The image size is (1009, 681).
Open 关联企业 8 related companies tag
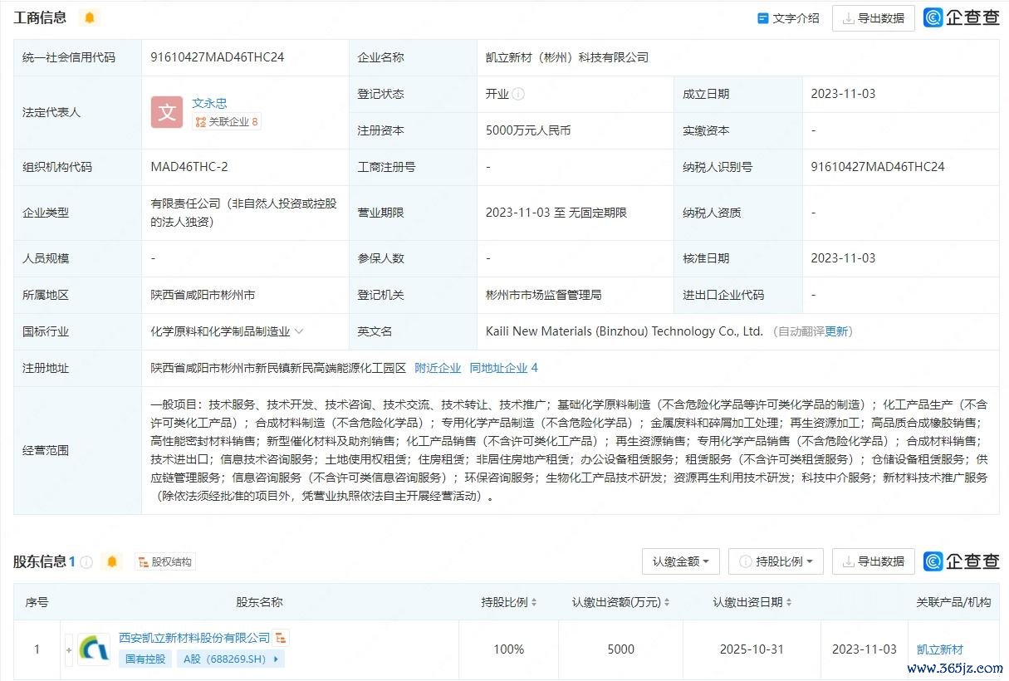point(227,122)
